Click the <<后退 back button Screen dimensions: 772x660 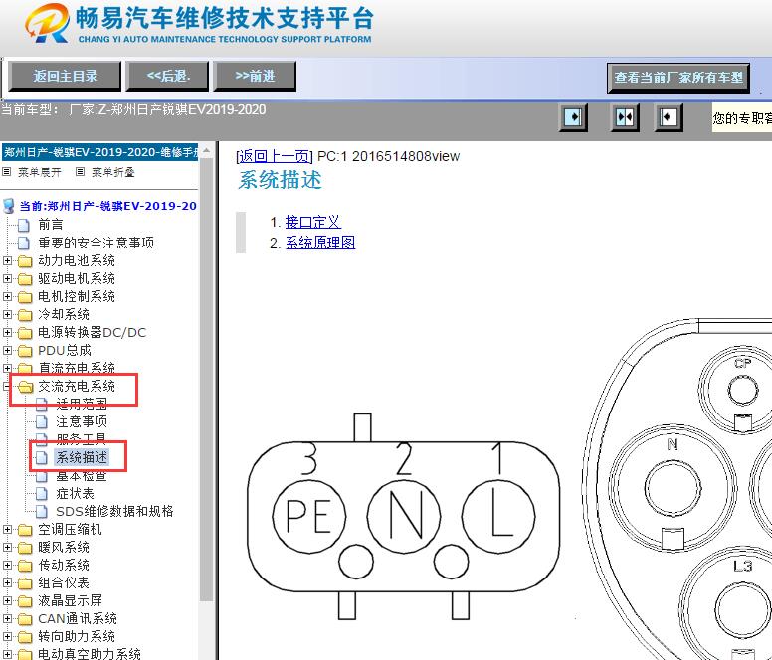coord(167,77)
